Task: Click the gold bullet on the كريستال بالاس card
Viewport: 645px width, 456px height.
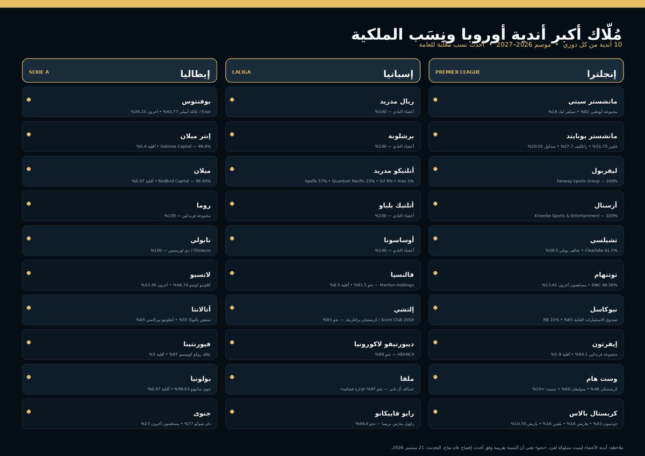Action: tap(435, 411)
